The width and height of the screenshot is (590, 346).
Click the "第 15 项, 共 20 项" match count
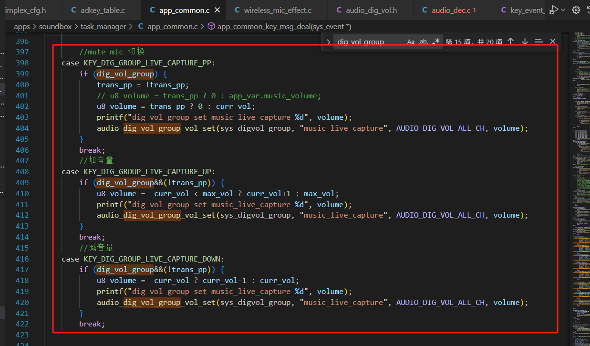tap(474, 42)
